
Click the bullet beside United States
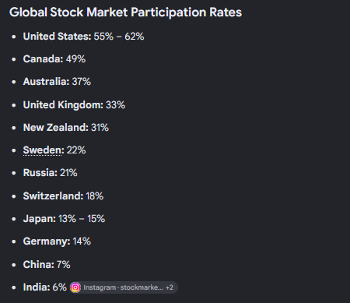(14, 37)
